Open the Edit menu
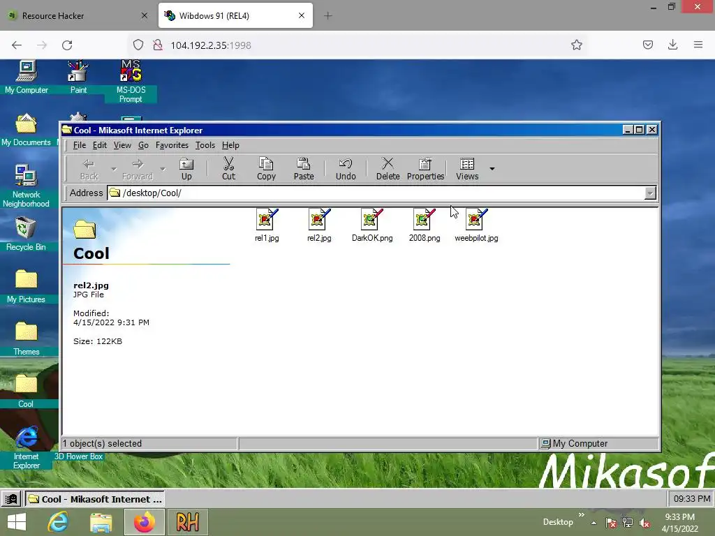Screen dimensions: 715x536 click(x=99, y=145)
